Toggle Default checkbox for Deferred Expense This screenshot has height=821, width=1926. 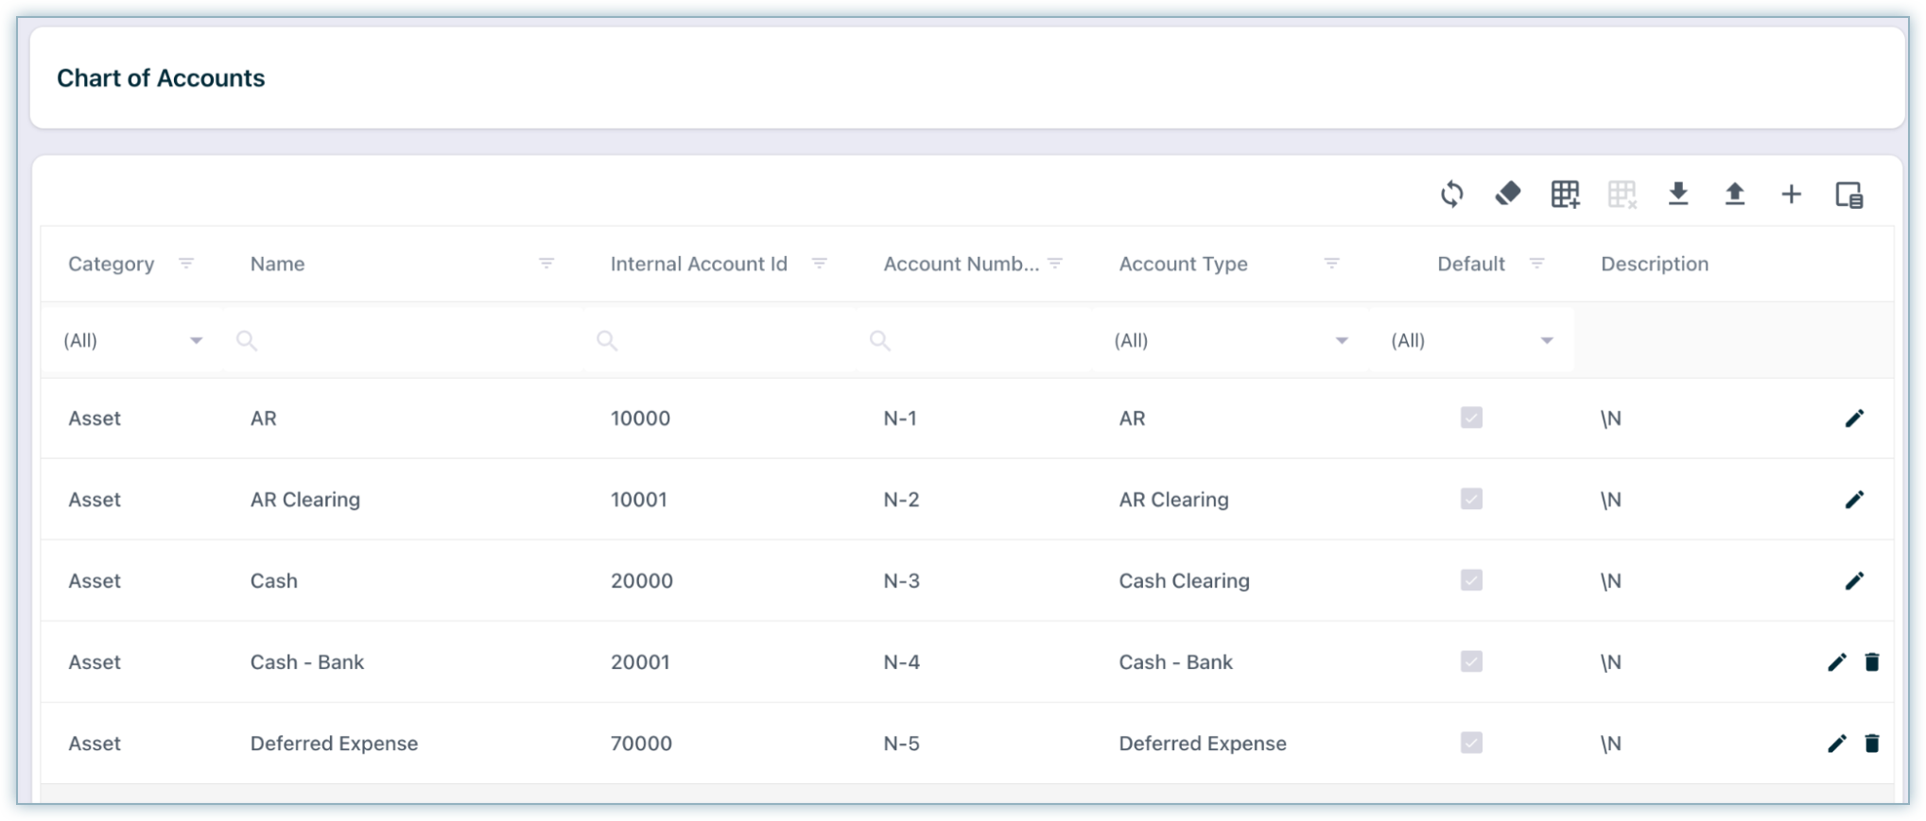(1471, 743)
